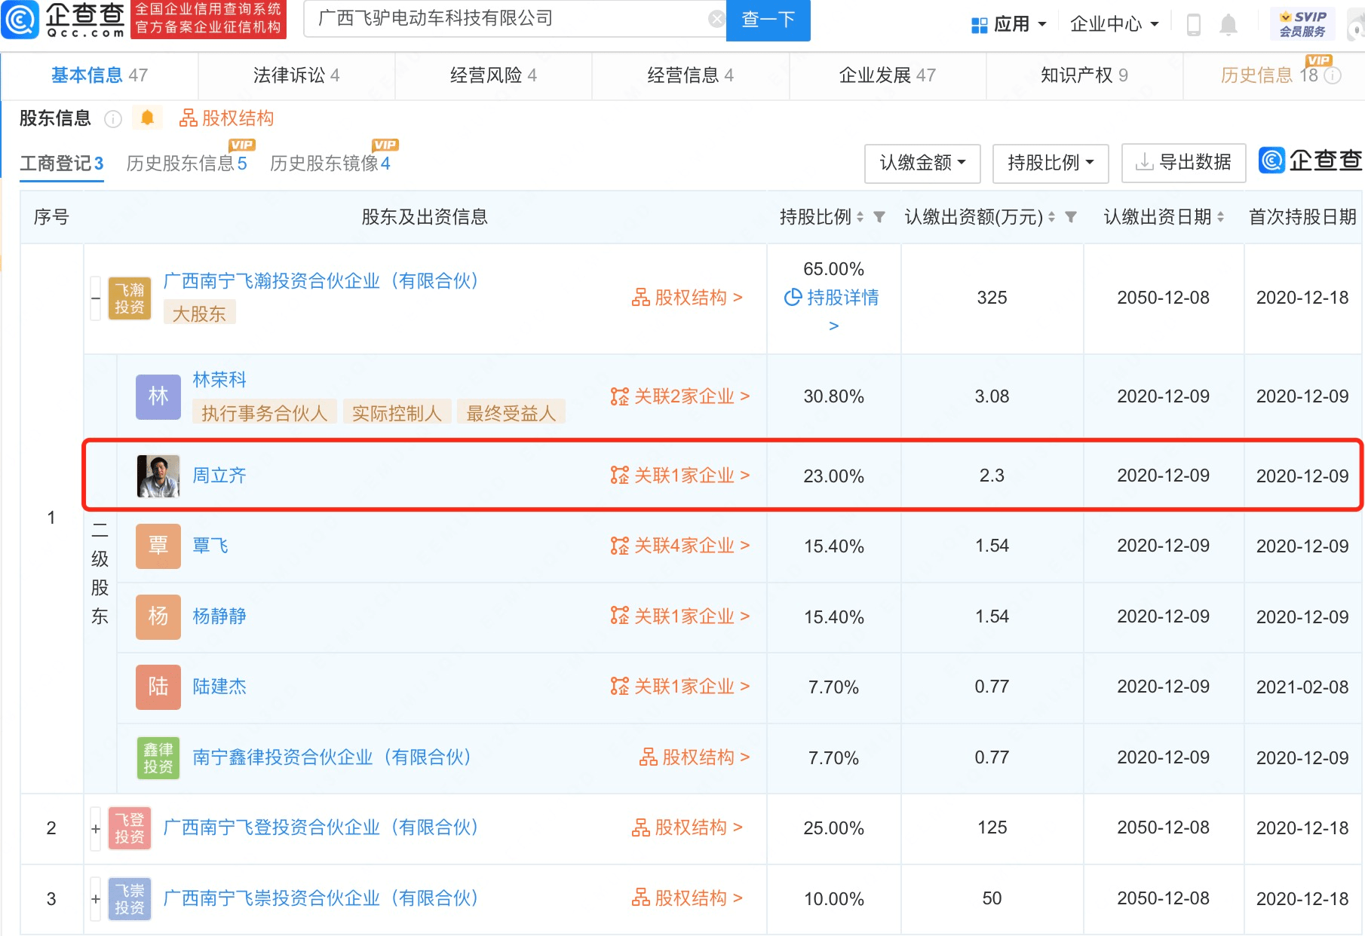Click 飞登投资 logo icon
Image resolution: width=1365 pixels, height=936 pixels.
130,828
